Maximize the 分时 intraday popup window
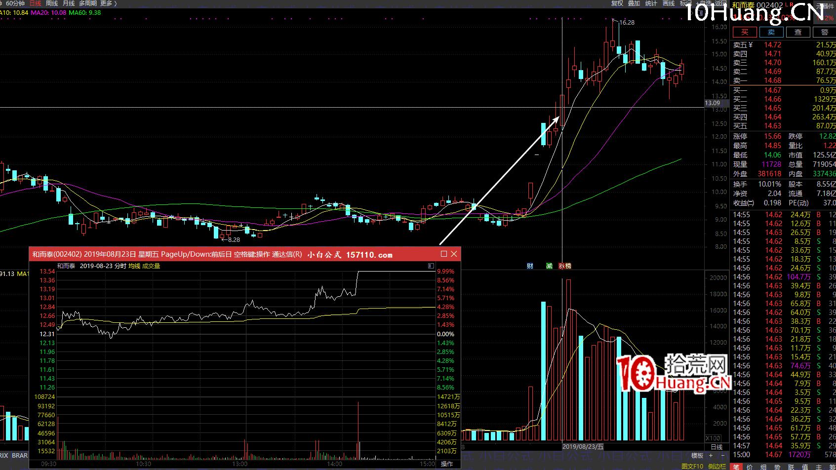 click(x=444, y=254)
